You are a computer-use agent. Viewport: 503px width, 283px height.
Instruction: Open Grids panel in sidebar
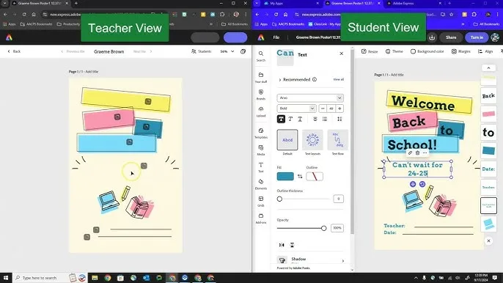coord(261,201)
